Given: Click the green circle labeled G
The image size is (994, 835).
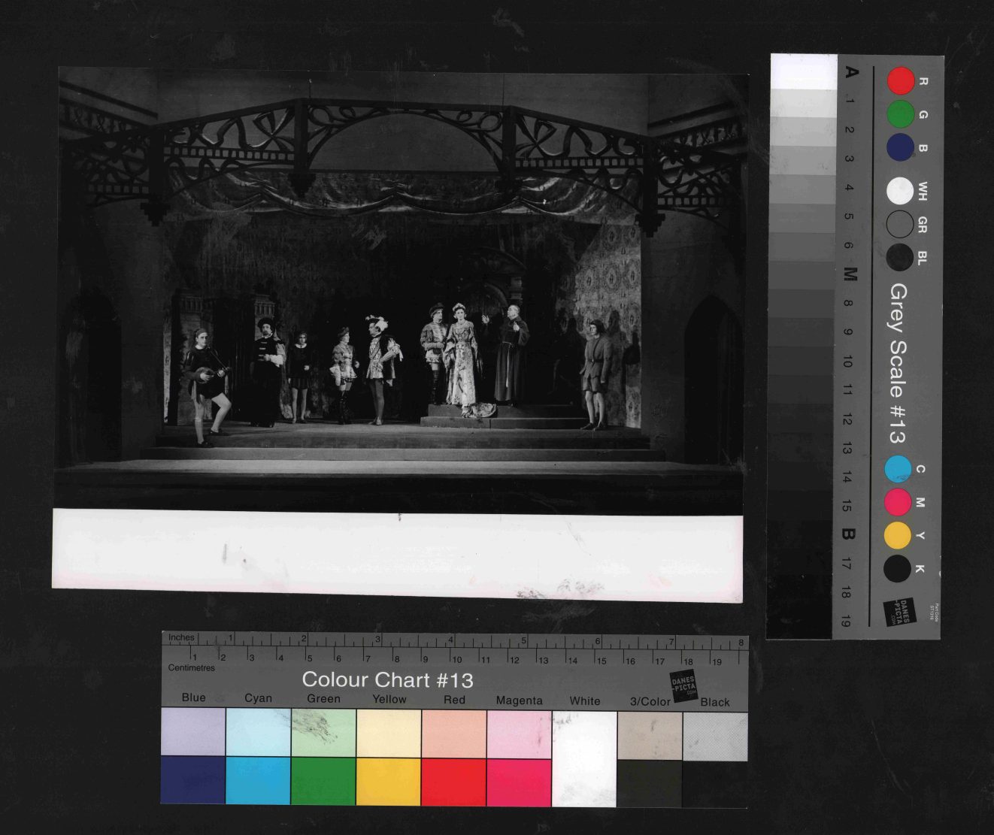Looking at the screenshot, I should tap(901, 114).
